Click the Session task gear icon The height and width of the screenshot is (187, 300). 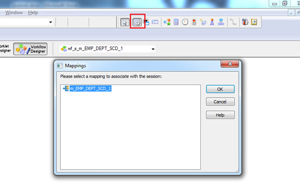click(137, 22)
